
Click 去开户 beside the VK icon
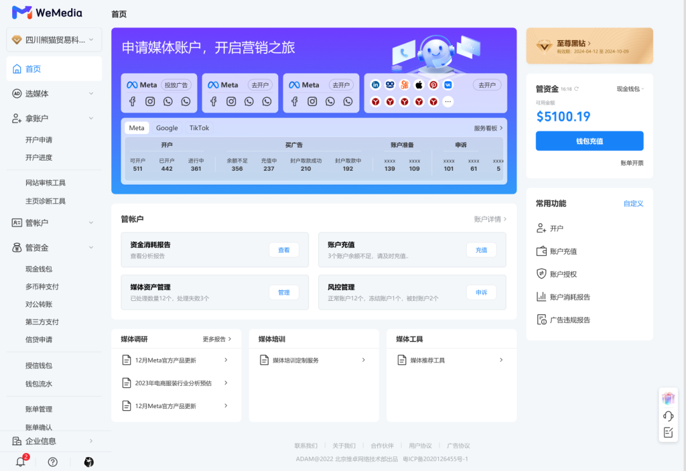tap(487, 85)
